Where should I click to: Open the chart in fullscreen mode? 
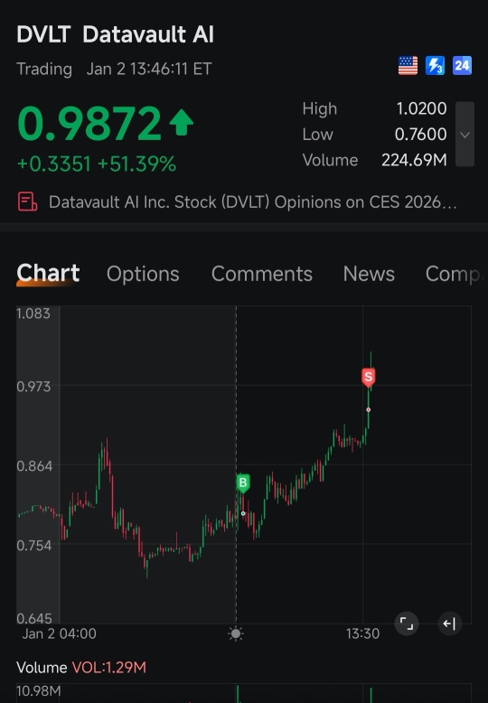tap(407, 623)
